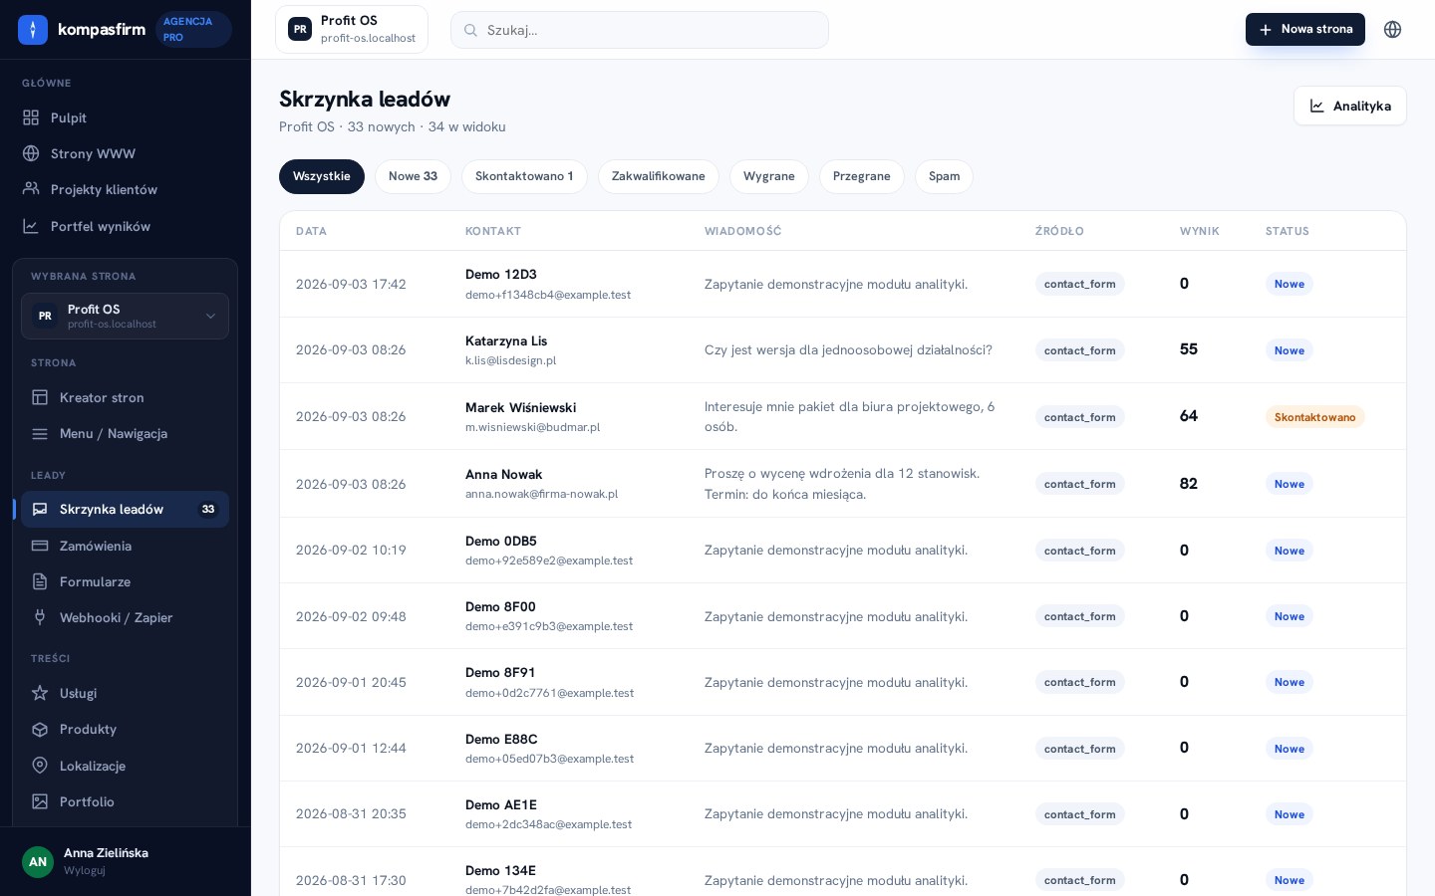The image size is (1435, 896).
Task: Click email k.lis@lisdesign.pl
Action: tap(511, 360)
